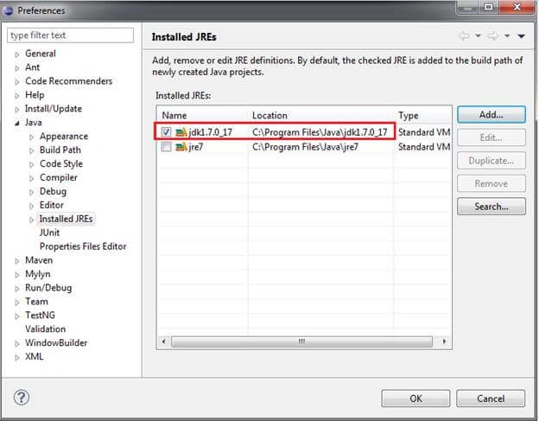Check the jre7 checkbox
This screenshot has width=539, height=421.
pyautogui.click(x=167, y=147)
